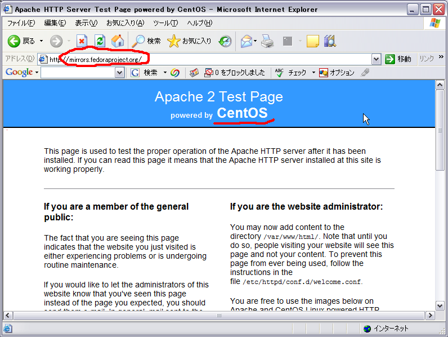Click the Google toolbar news icon
The height and width of the screenshot is (337, 448).
tap(194, 73)
